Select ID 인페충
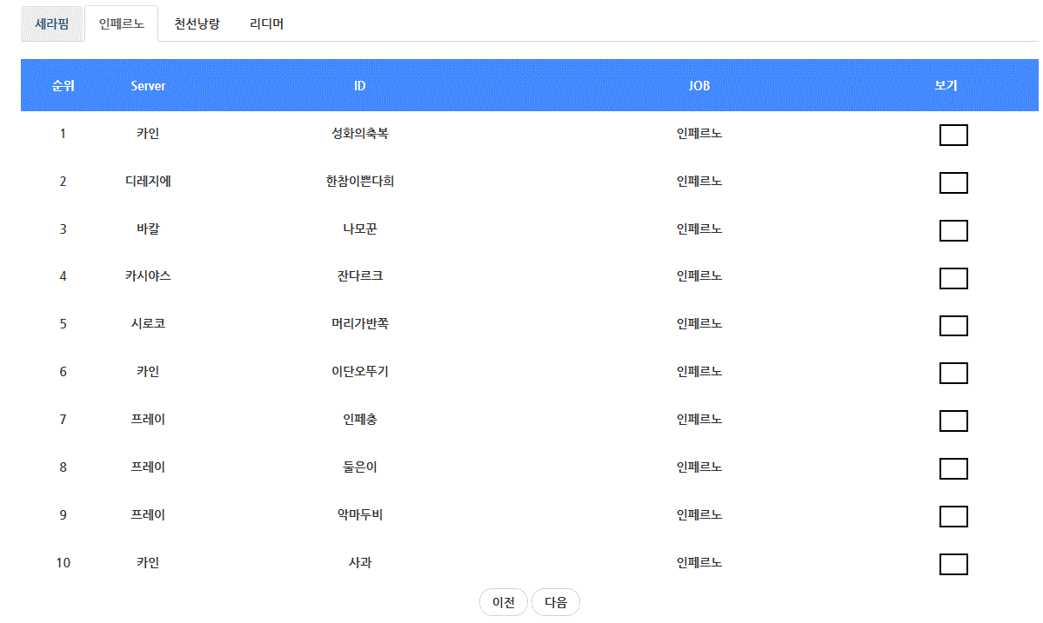This screenshot has width=1043, height=623. coord(360,419)
